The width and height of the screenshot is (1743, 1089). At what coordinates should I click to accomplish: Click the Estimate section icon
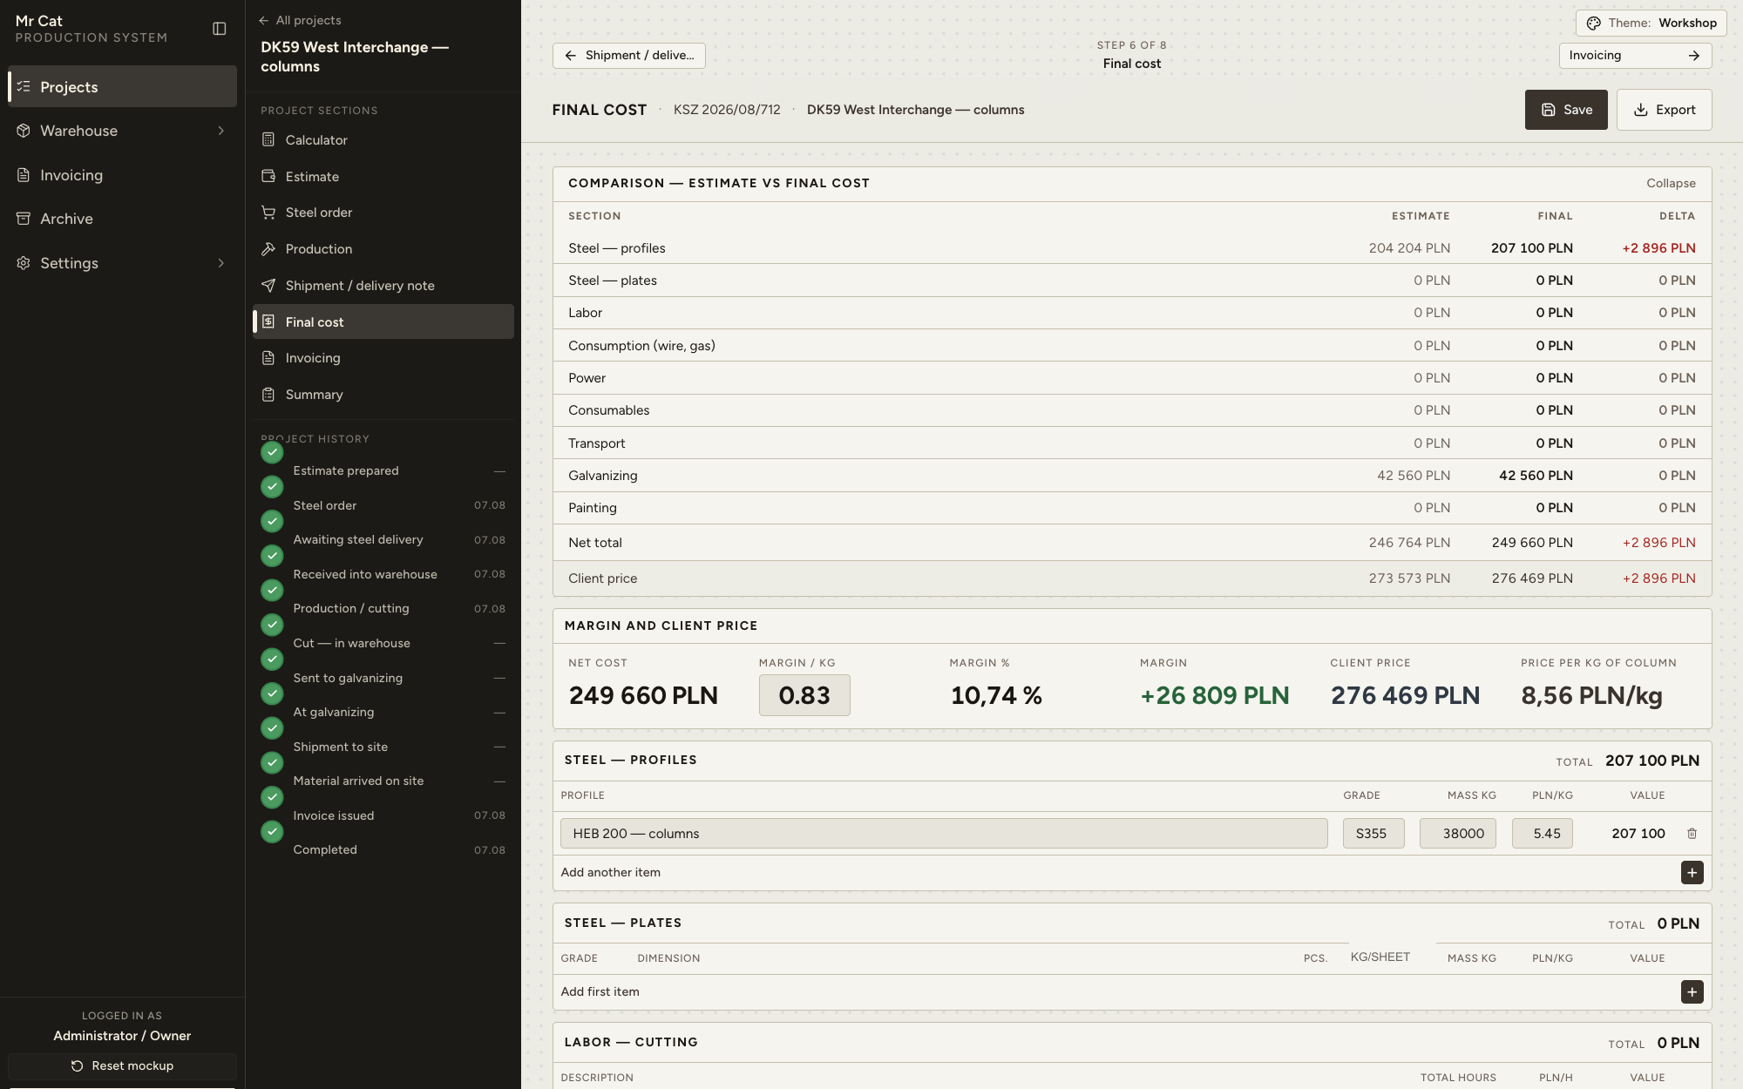[268, 176]
